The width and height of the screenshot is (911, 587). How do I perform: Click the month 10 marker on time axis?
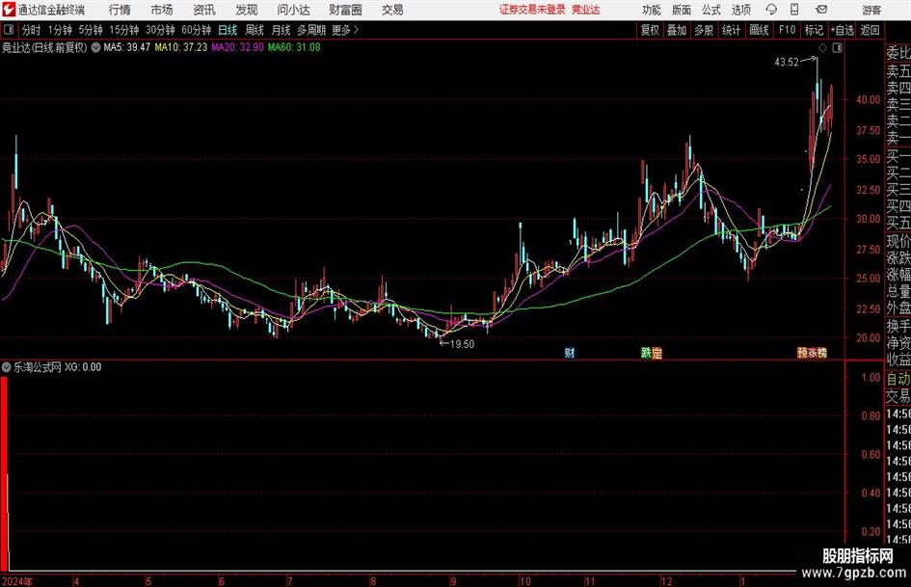pos(525,581)
